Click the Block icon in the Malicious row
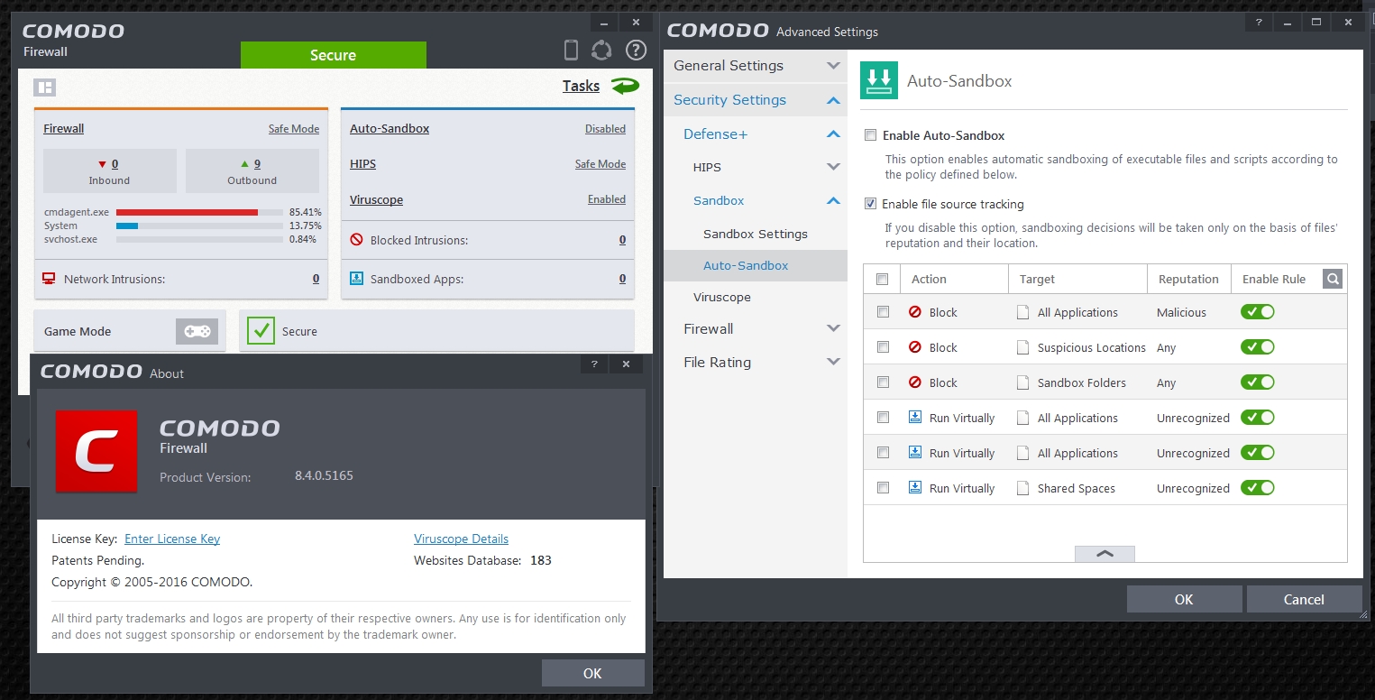Viewport: 1375px width, 700px height. (x=915, y=312)
